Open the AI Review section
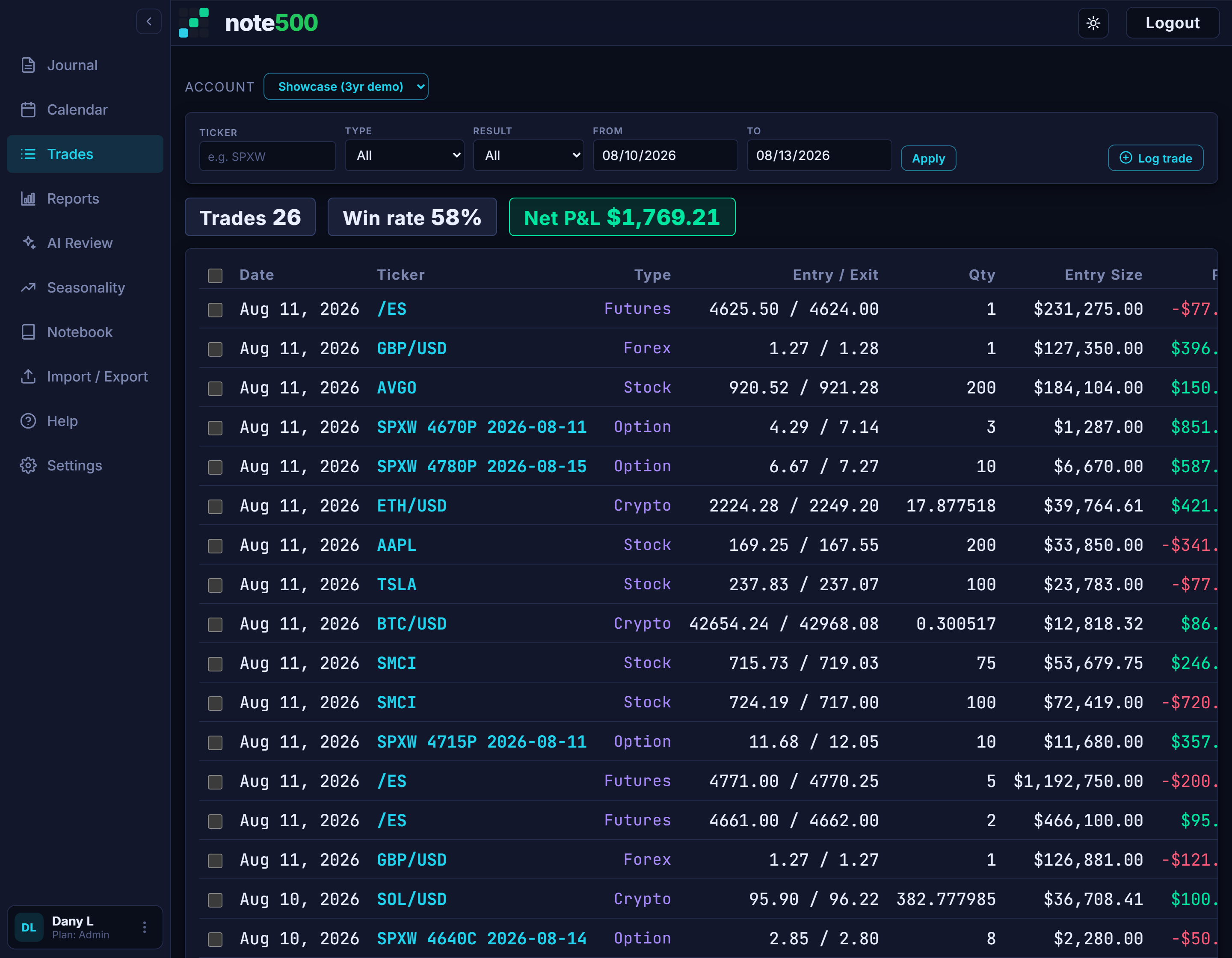The image size is (1232, 958). 85,243
